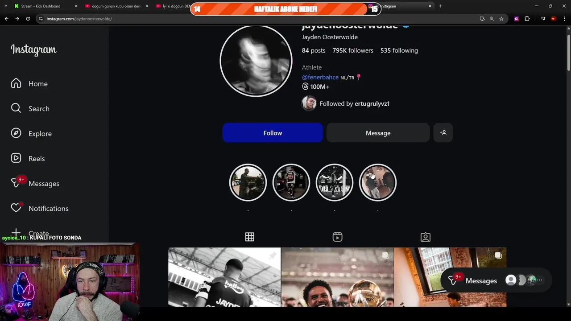This screenshot has width=571, height=321.
Task: Open the Home icon in Instagram sidebar
Action: pos(16,83)
